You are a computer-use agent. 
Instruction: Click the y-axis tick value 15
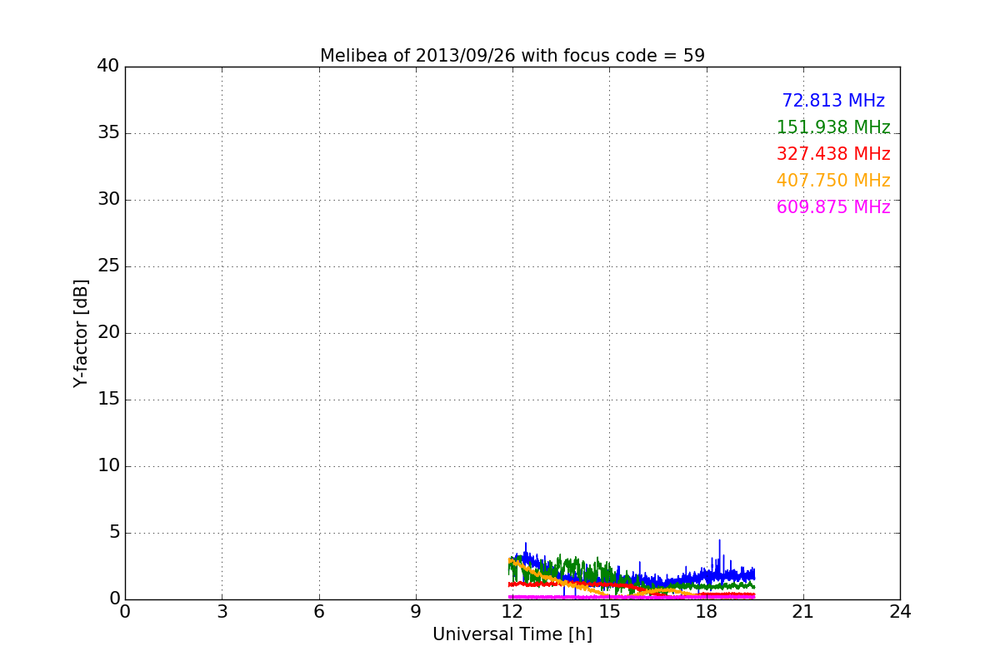pos(108,400)
